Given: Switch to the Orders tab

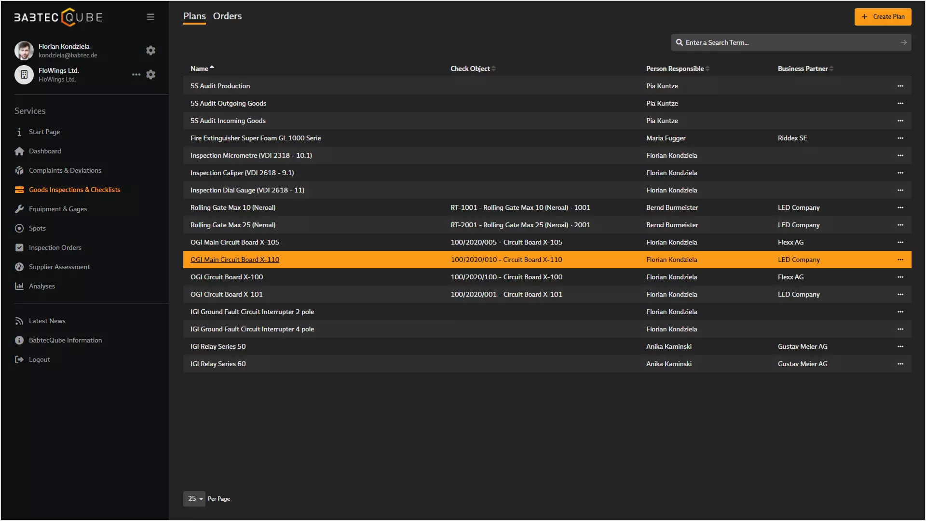Looking at the screenshot, I should 227,16.
